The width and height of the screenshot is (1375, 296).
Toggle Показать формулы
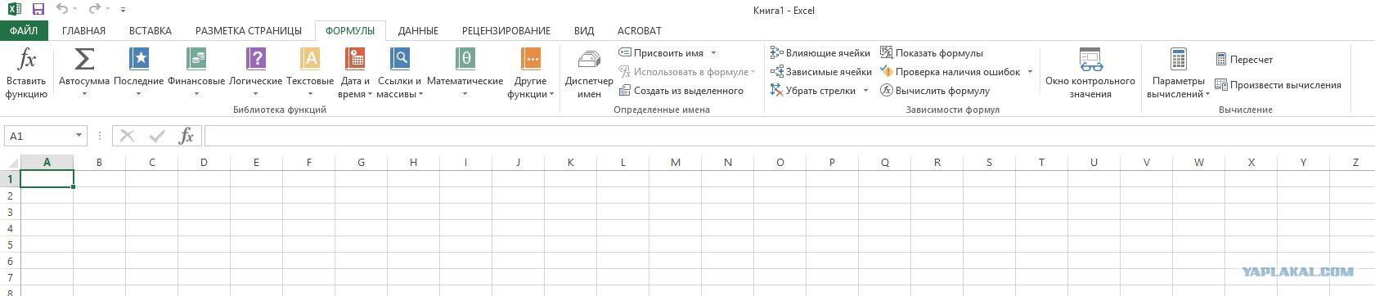click(x=932, y=53)
